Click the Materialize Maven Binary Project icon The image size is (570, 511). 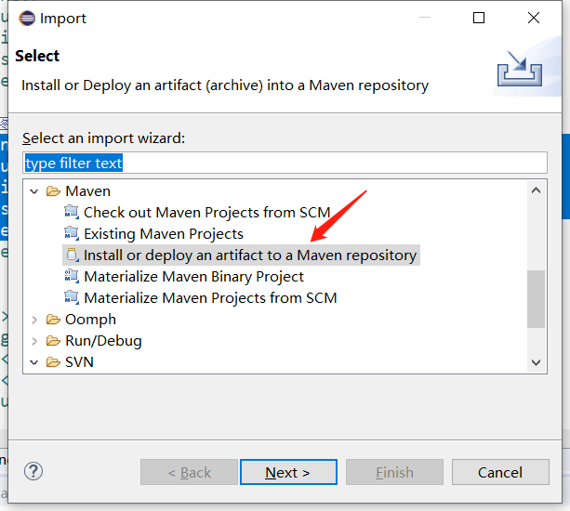(x=72, y=276)
